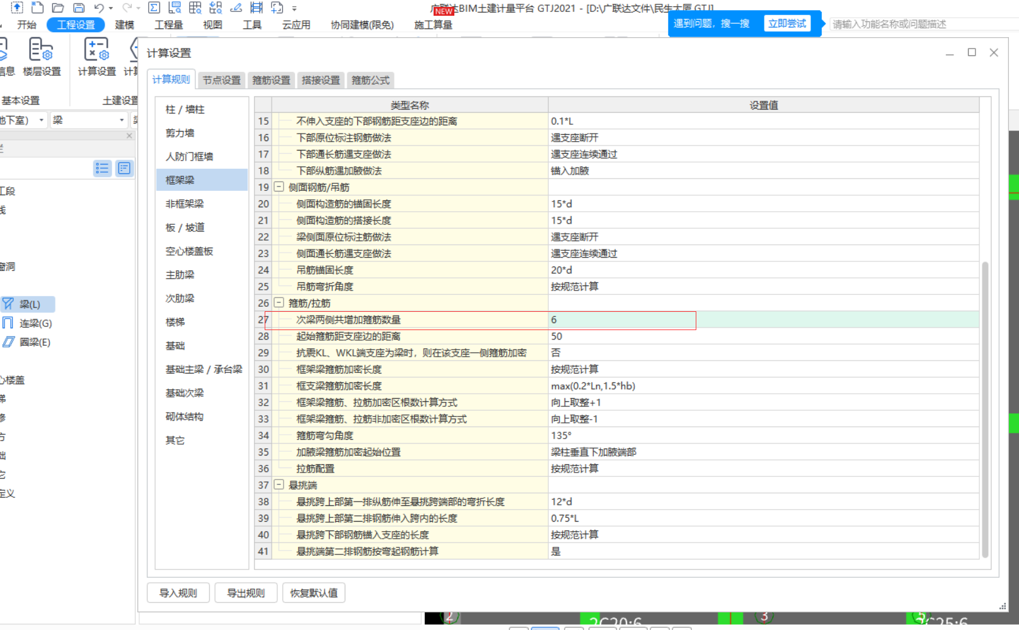Open the 开始 ribbon tab
The height and width of the screenshot is (630, 1019).
pos(27,25)
